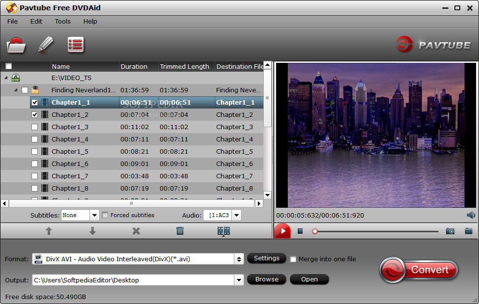Click the Chapter1_8 destination file cell
Viewport: 479px width, 304px height.
coord(235,189)
